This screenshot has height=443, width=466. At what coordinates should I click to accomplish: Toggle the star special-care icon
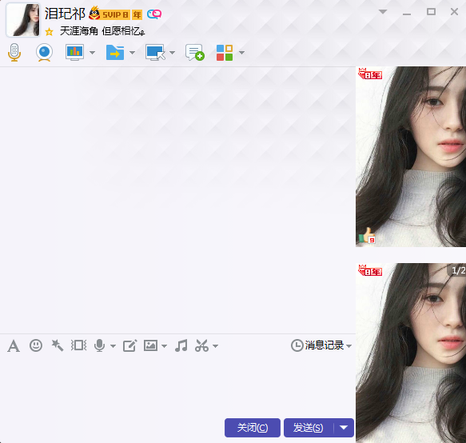pos(49,31)
